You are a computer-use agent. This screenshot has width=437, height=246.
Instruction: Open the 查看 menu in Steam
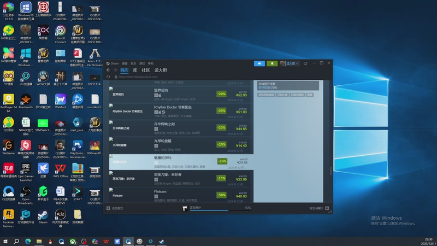point(125,63)
